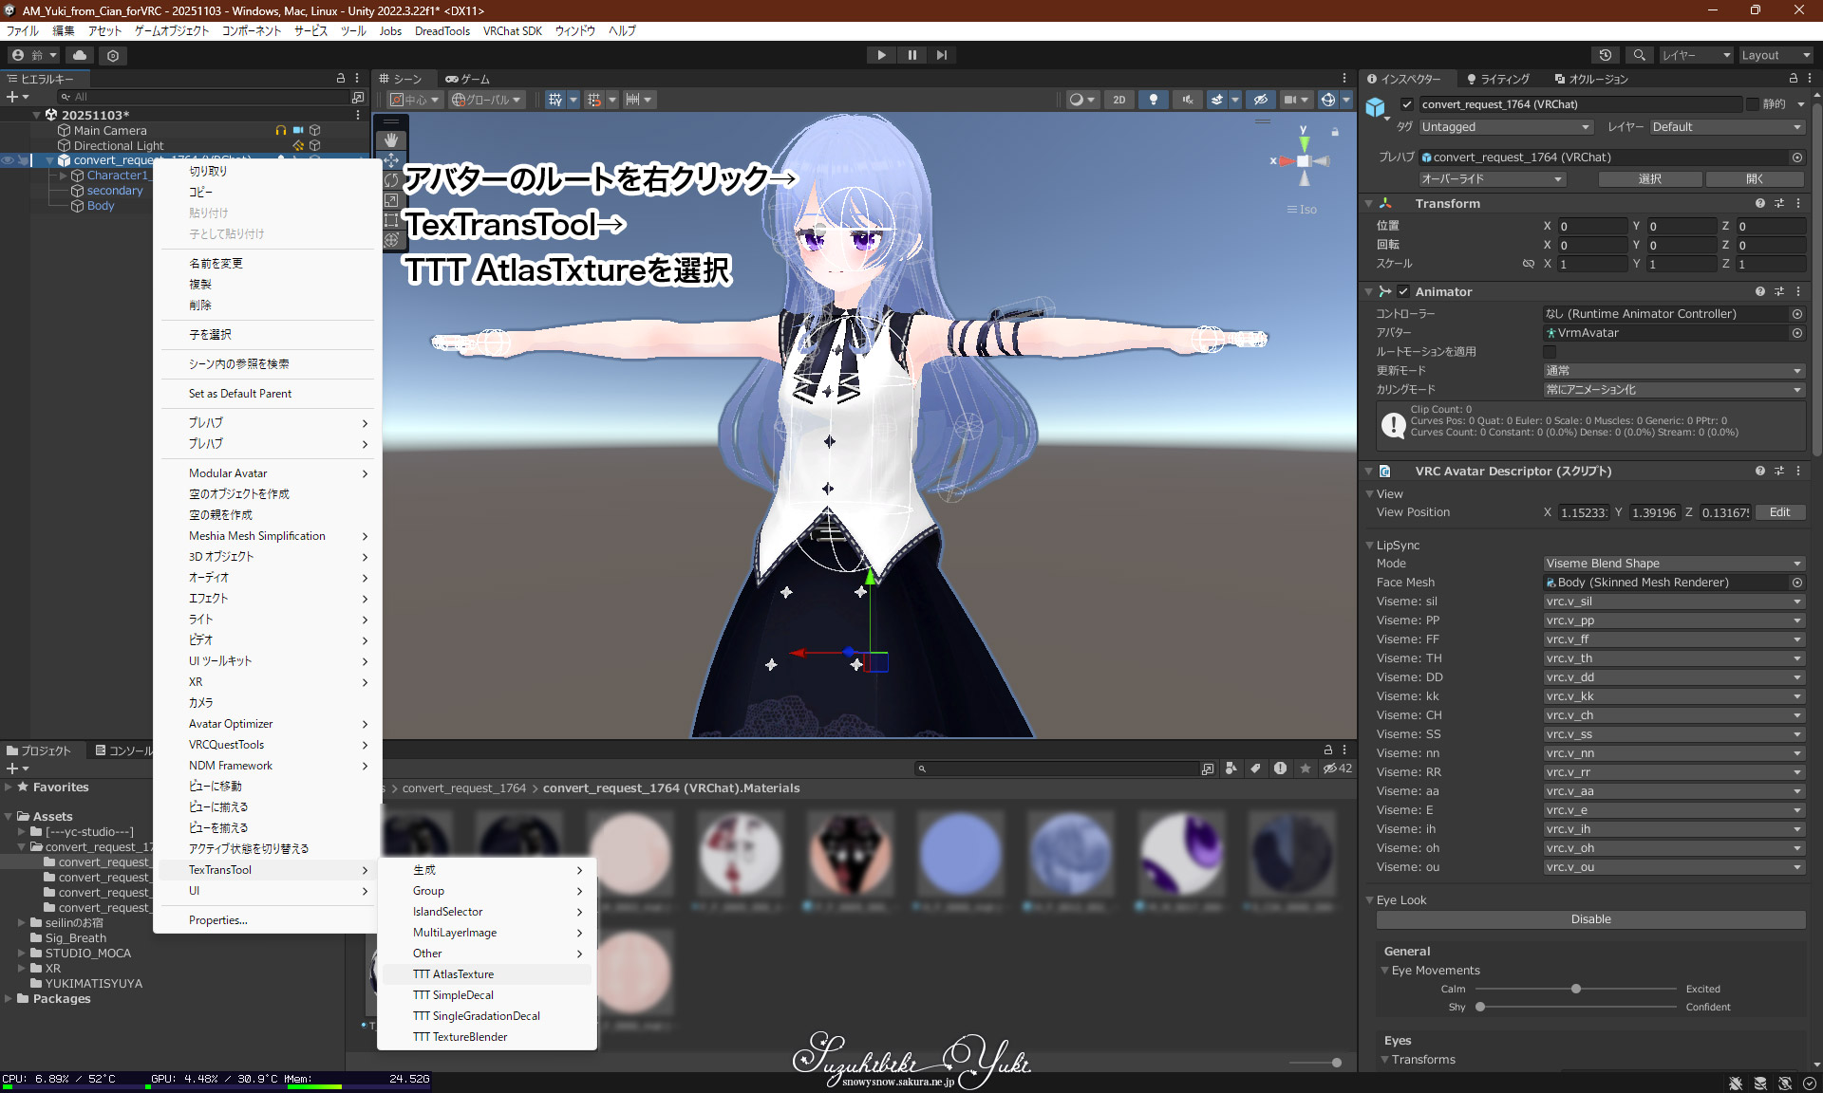The height and width of the screenshot is (1093, 1823).
Task: Expand the Character1 tree item
Action: pyautogui.click(x=63, y=176)
